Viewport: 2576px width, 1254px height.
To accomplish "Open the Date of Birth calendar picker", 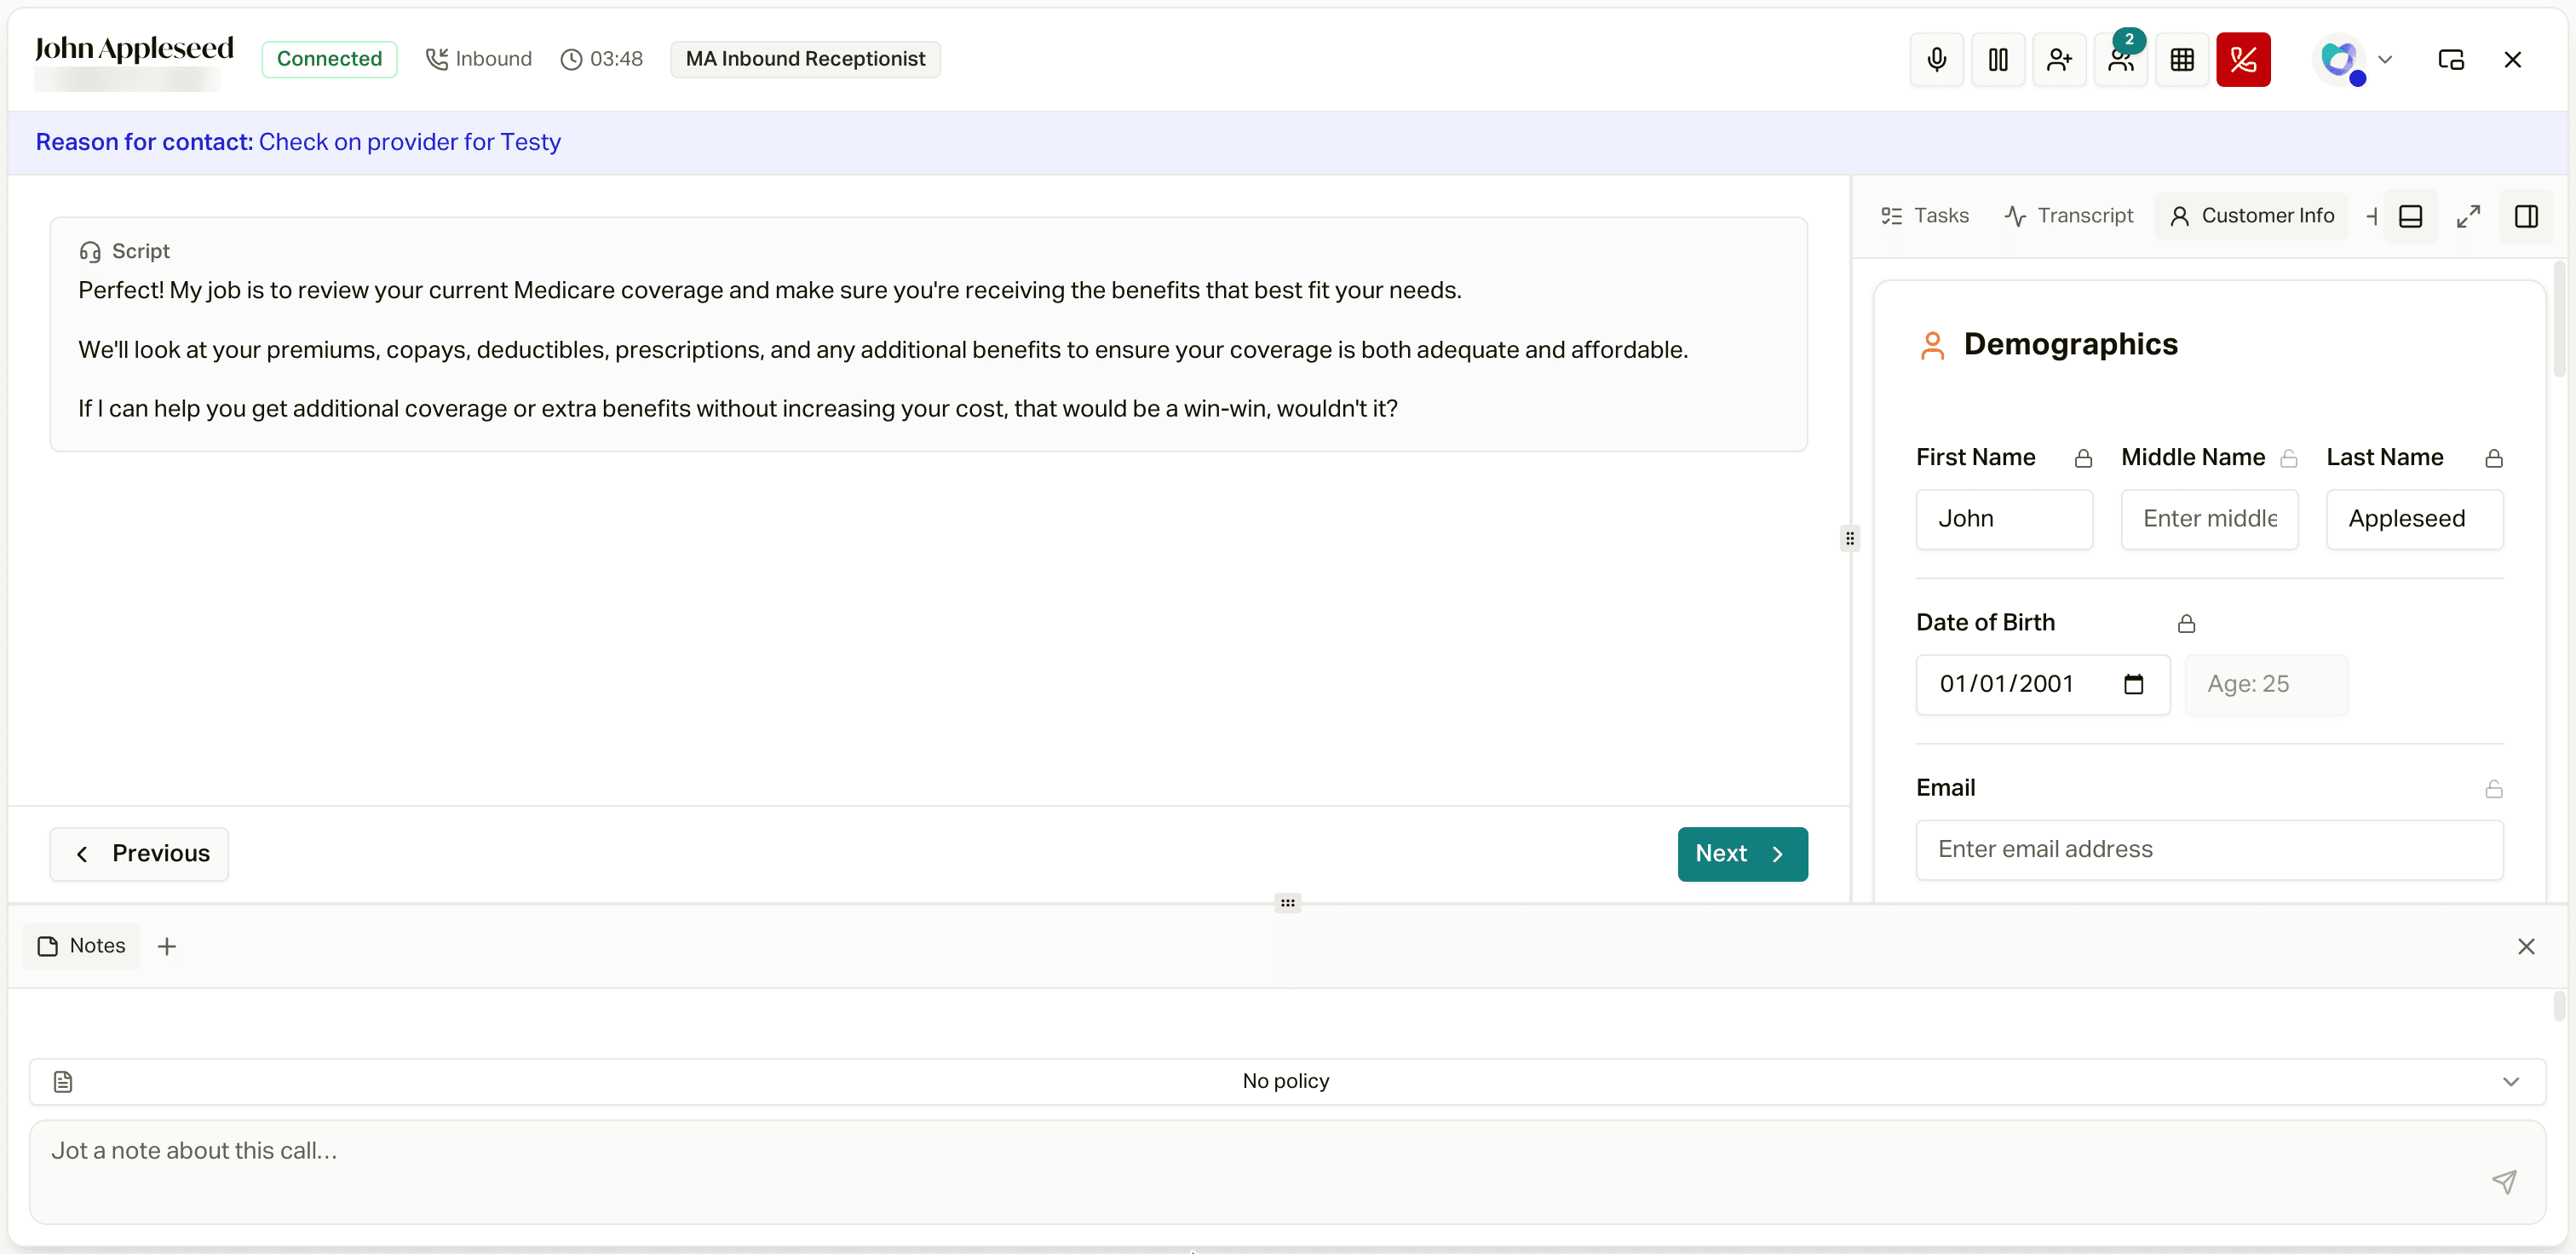I will coord(2133,685).
